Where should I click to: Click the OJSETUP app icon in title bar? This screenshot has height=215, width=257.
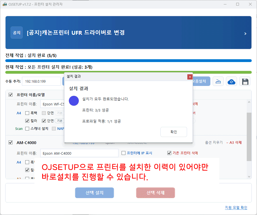[x=4, y=4]
